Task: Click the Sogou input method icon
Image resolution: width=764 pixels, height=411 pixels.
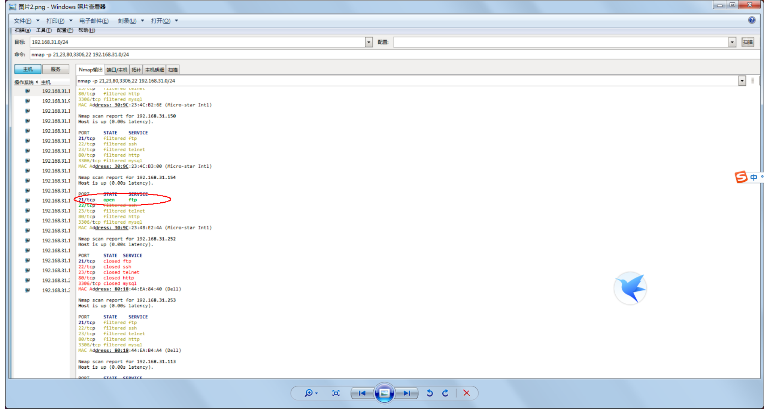Action: pyautogui.click(x=741, y=177)
